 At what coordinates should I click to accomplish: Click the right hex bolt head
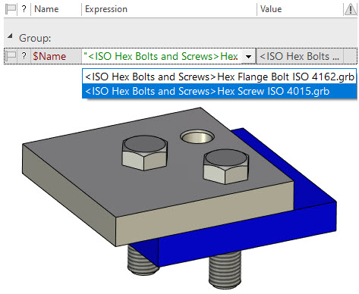coord(225,166)
